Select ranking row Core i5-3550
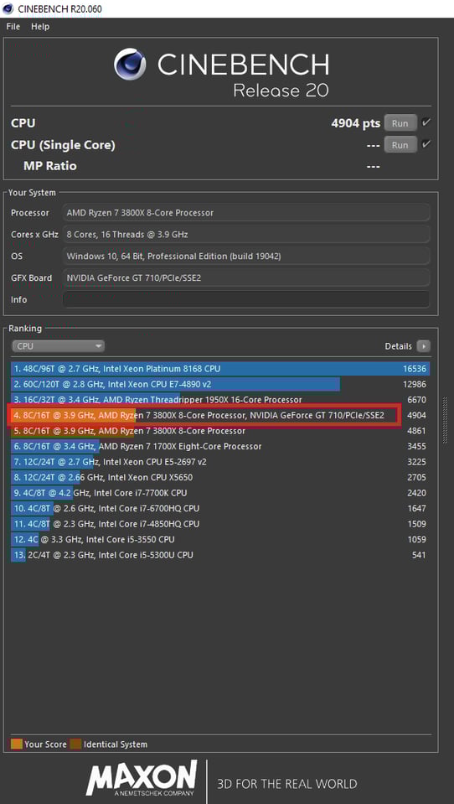The width and height of the screenshot is (454, 804). coord(220,539)
